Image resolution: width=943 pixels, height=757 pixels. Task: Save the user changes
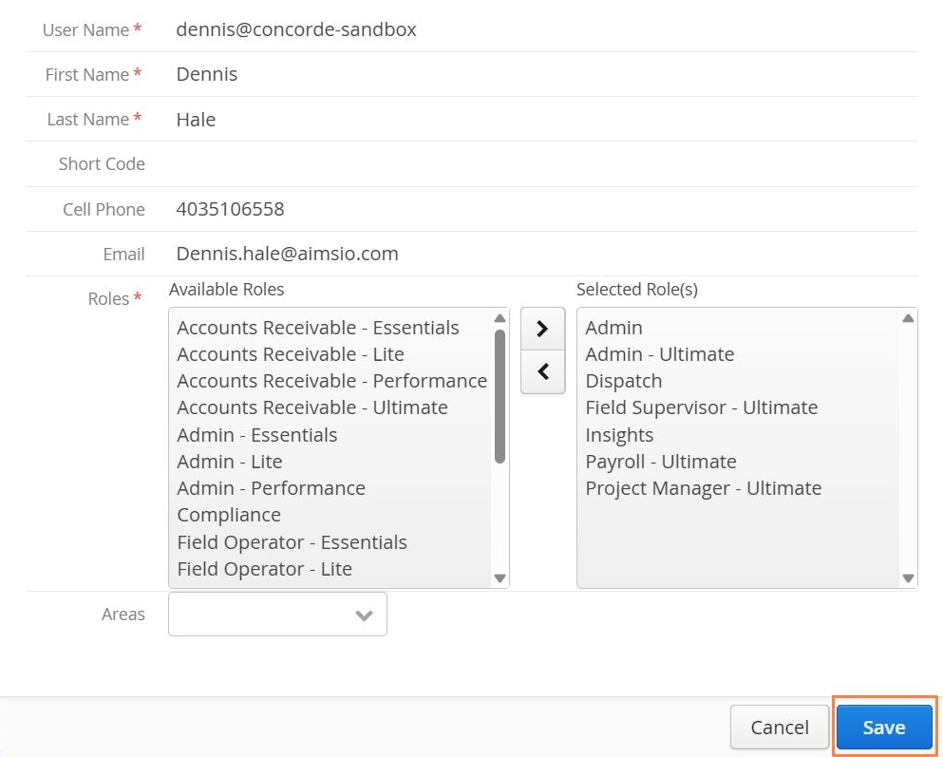click(x=884, y=727)
